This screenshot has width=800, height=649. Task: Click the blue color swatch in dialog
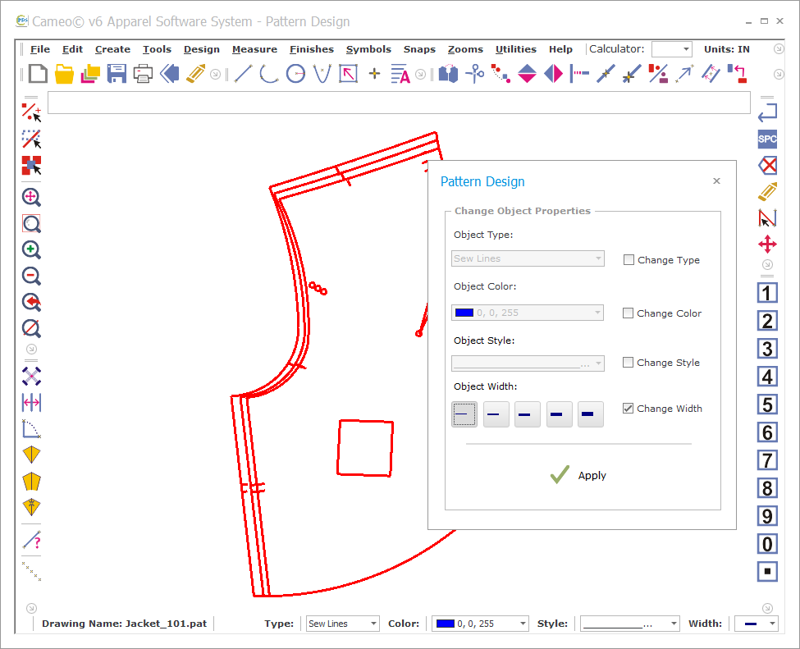[464, 313]
